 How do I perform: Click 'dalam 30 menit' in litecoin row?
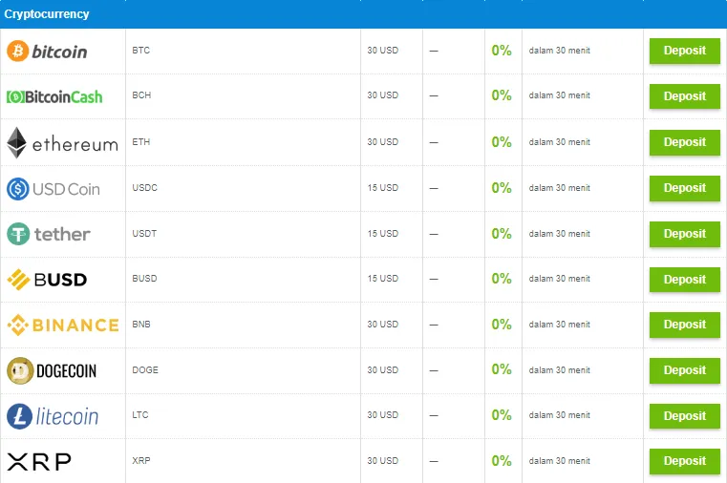tap(559, 415)
